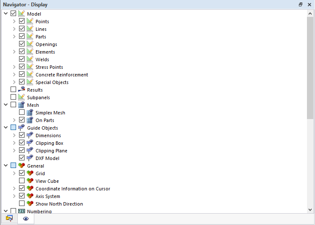Select the Concrete Reinforcement label
315x225 pixels.
tap(62, 75)
